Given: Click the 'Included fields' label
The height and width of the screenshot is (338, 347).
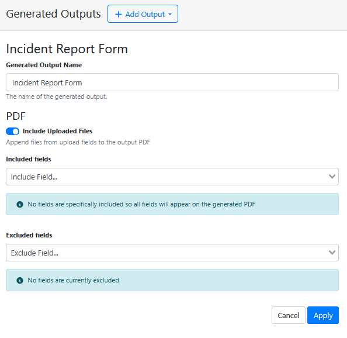Looking at the screenshot, I should pyautogui.click(x=29, y=159).
